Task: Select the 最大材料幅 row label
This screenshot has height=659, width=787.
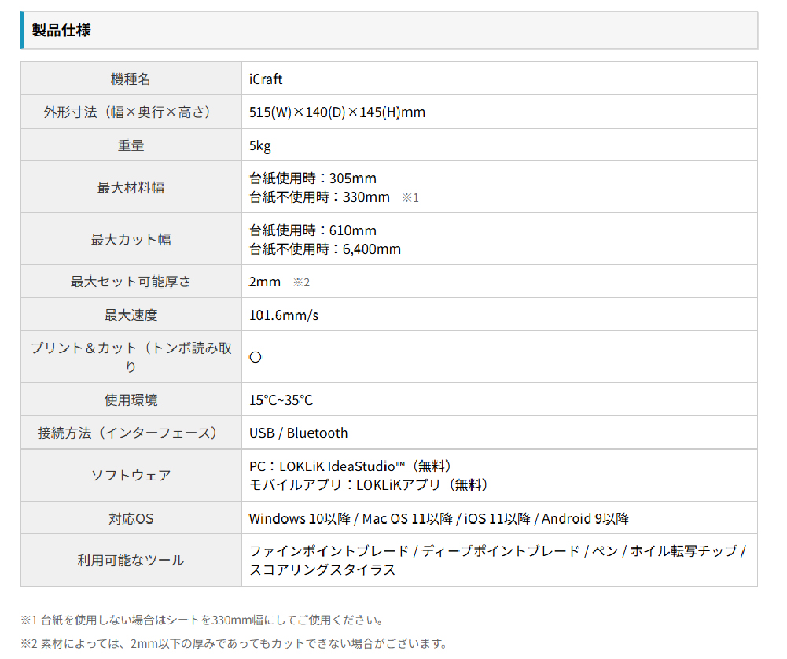Action: pyautogui.click(x=131, y=187)
